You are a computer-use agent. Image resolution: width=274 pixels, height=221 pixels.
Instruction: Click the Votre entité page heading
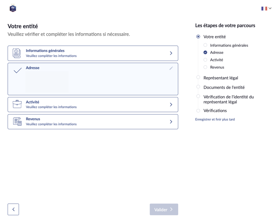click(x=23, y=26)
